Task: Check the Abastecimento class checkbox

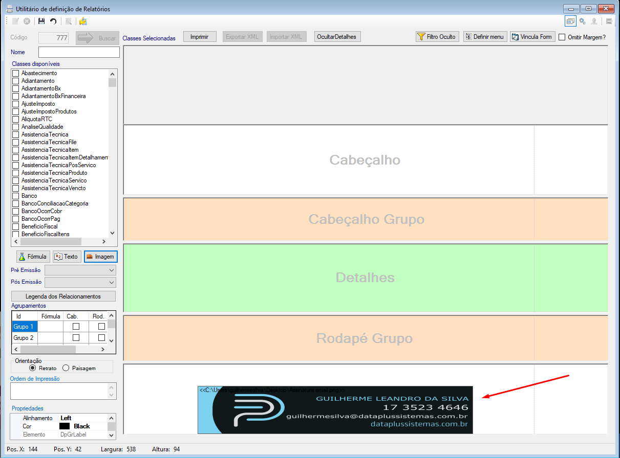Action: point(16,73)
